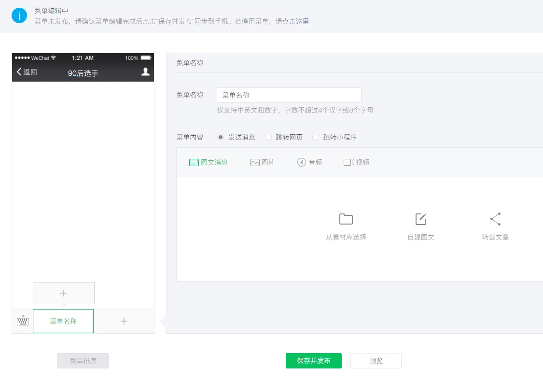Viewport: 543px width, 381px height.
Task: Click the 保存并发布 publish button
Action: pos(313,360)
